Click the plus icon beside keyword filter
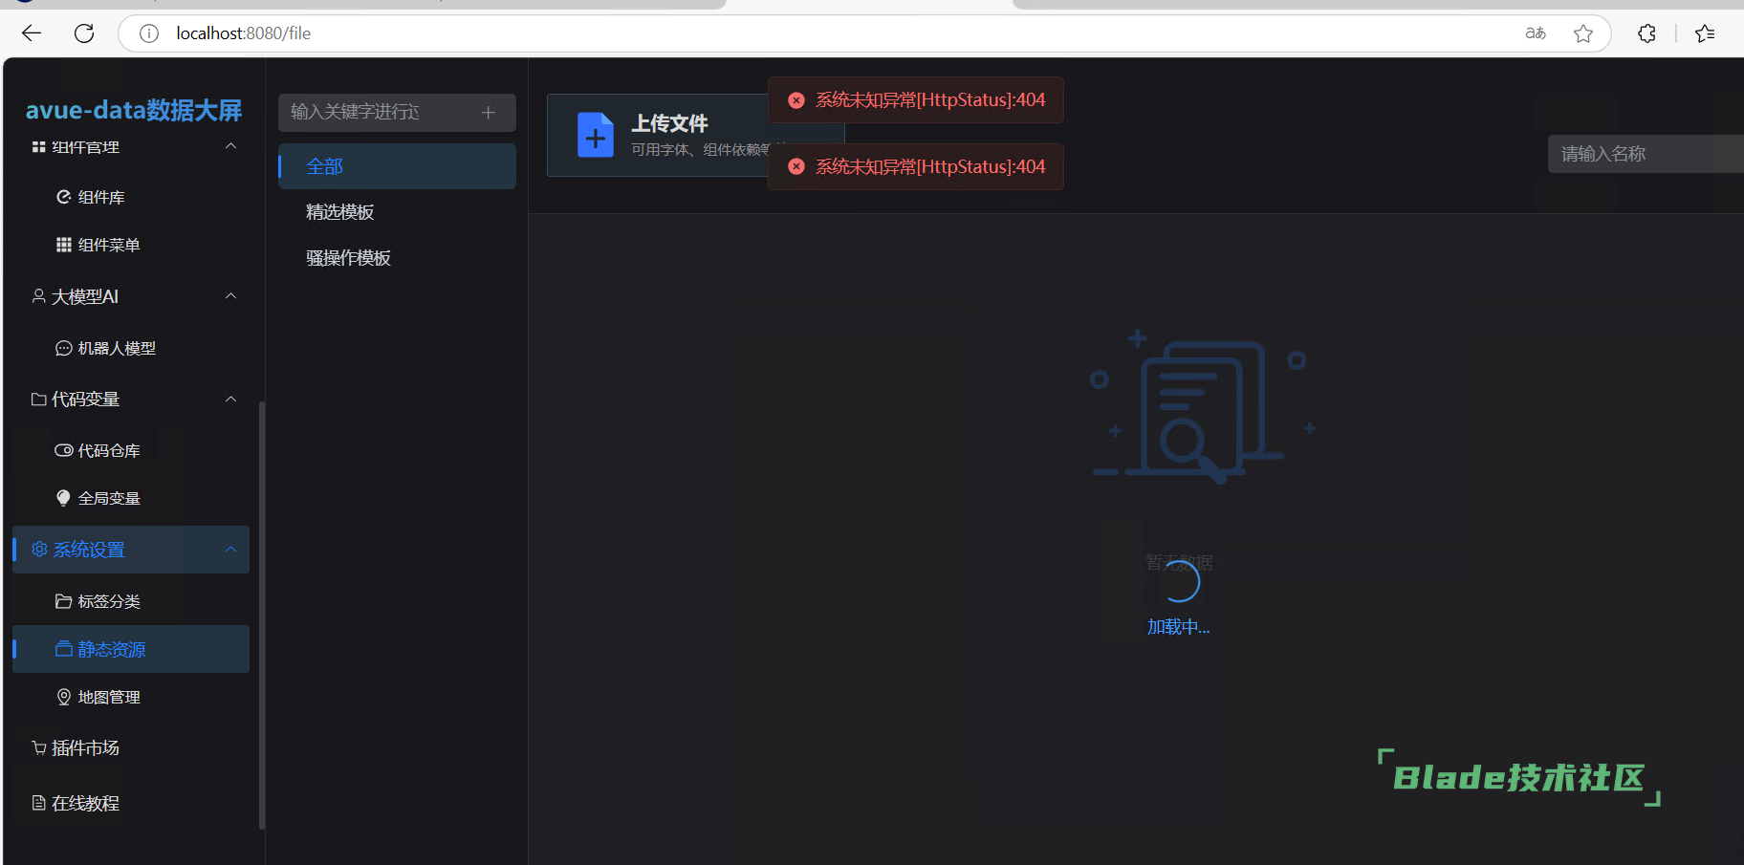Viewport: 1744px width, 865px height. (488, 112)
